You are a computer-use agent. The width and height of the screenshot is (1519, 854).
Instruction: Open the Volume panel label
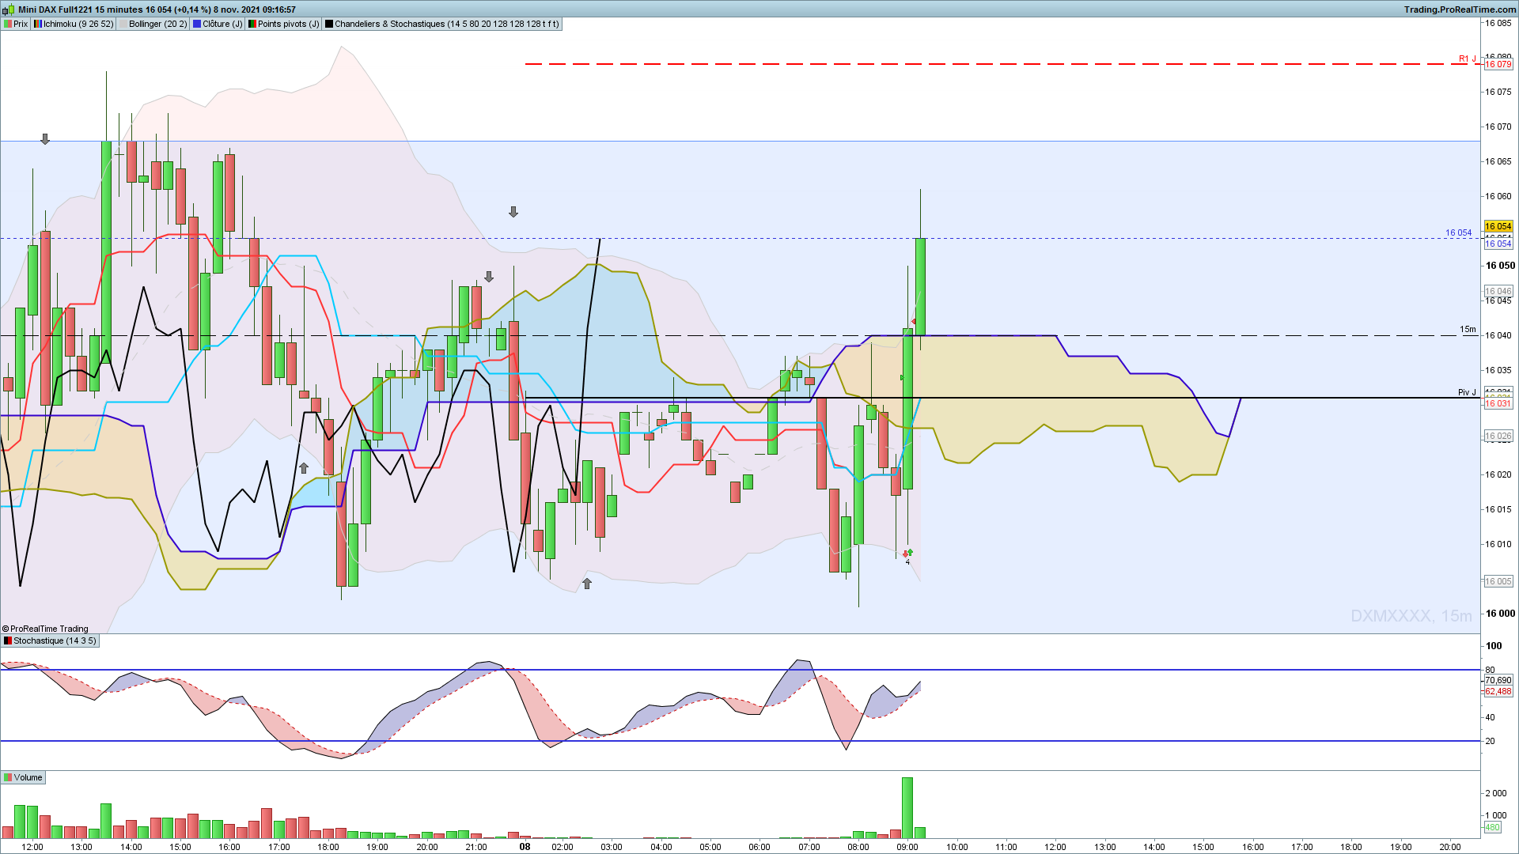(x=23, y=777)
